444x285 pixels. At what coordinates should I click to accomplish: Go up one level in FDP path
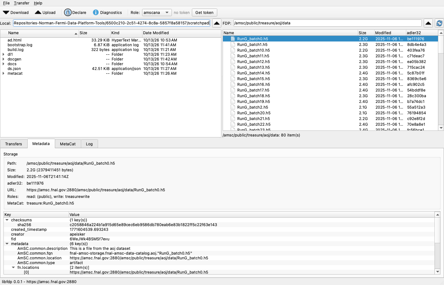(x=428, y=23)
